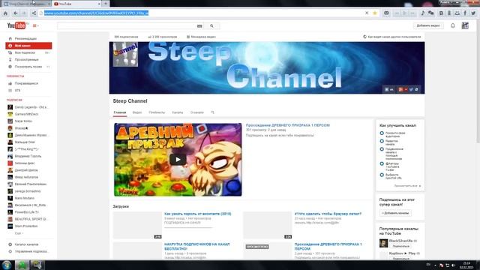This screenshot has height=270, width=480.
Task: Click the browser forward arrow
Action: click(x=24, y=13)
